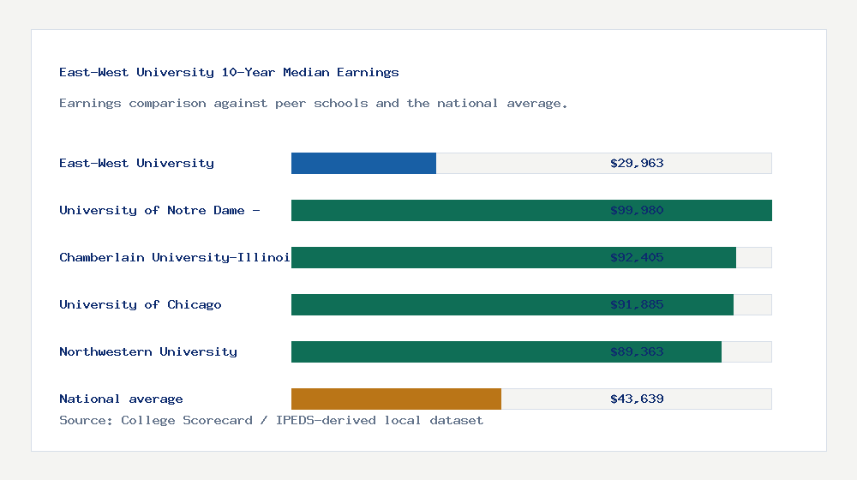Select the Chamberlain University-Illinois label
Image resolution: width=857 pixels, height=480 pixels.
pos(174,257)
